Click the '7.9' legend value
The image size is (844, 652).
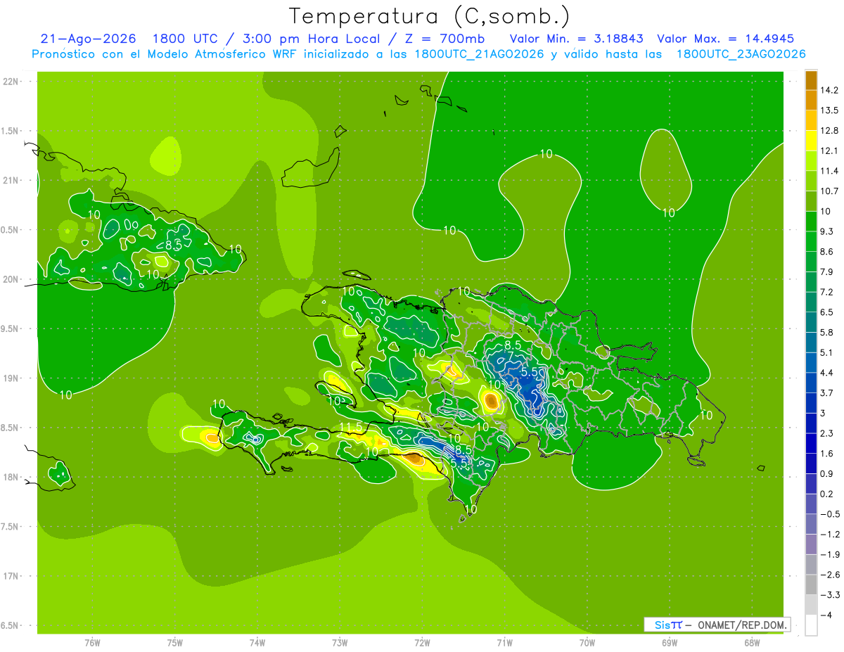[826, 272]
